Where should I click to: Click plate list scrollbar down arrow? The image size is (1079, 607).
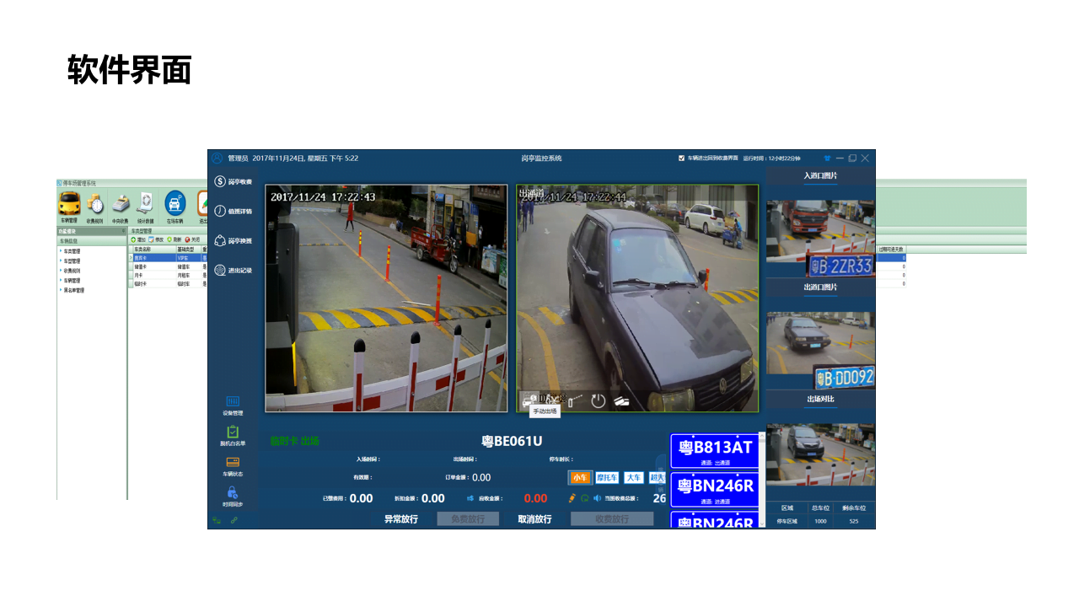(762, 524)
